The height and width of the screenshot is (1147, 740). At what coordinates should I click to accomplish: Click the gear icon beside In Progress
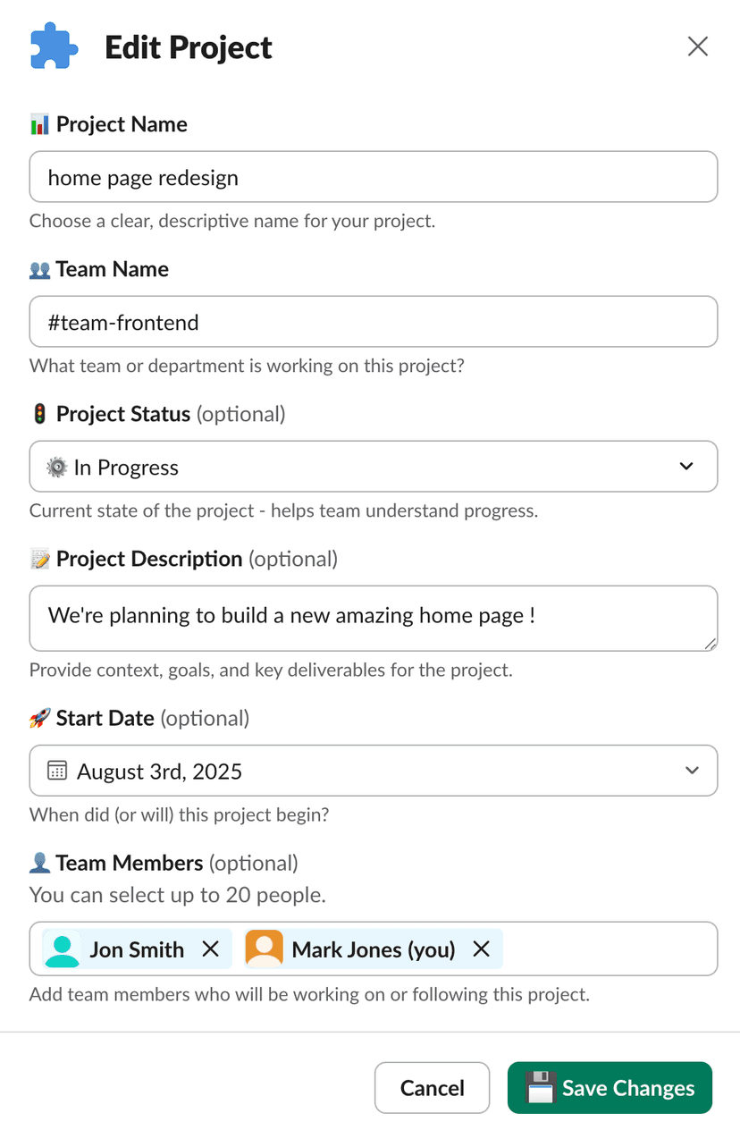(56, 468)
